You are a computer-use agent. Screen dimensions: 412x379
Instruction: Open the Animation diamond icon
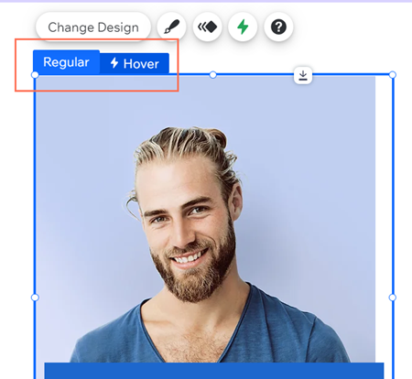click(207, 27)
